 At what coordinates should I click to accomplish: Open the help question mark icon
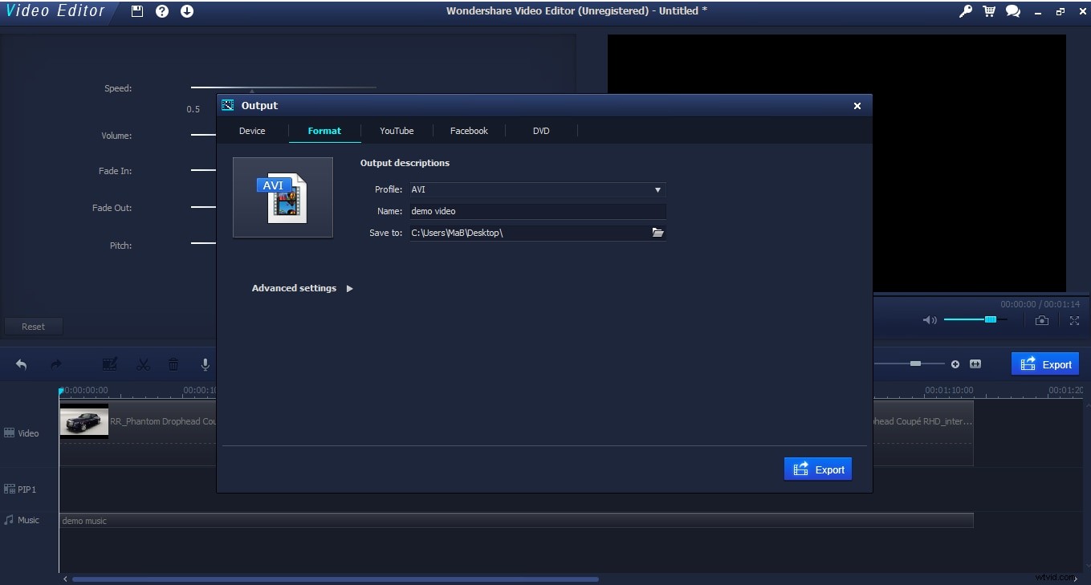pos(162,11)
